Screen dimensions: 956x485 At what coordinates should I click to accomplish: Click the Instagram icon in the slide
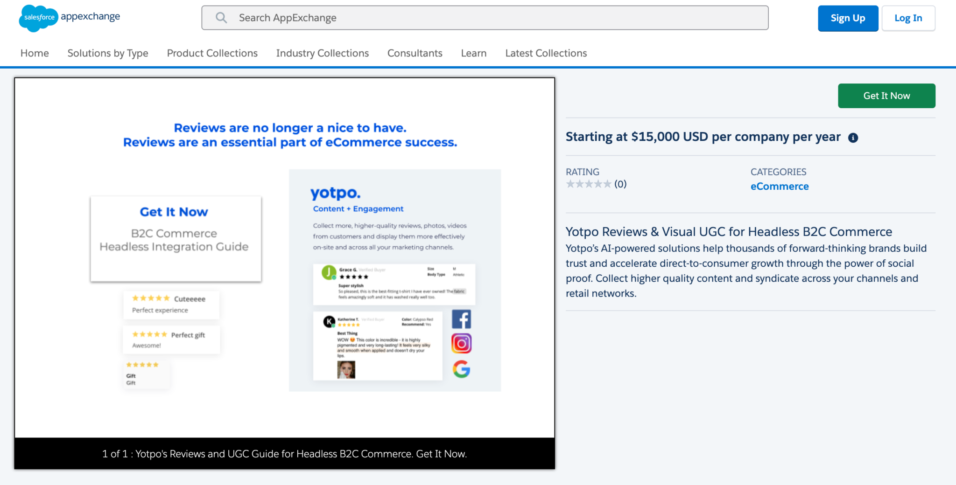tap(461, 344)
